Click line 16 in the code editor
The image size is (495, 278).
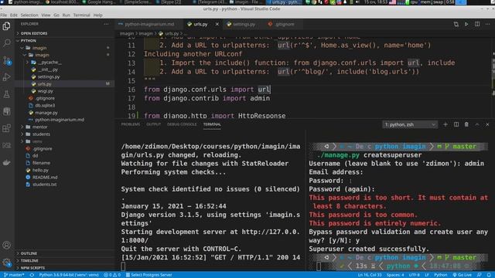pyautogui.click(x=207, y=90)
